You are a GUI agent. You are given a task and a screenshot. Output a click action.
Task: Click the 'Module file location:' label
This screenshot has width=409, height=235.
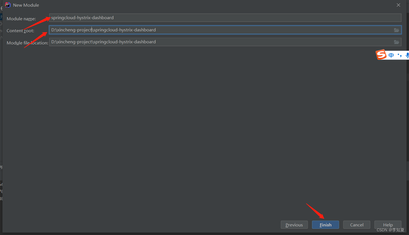coord(27,43)
